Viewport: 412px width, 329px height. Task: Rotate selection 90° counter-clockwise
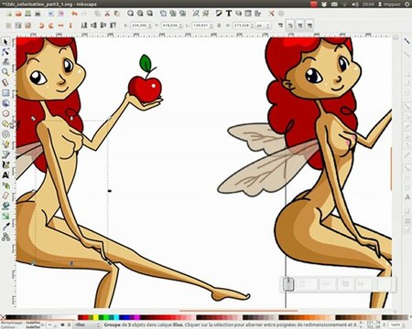41,26
